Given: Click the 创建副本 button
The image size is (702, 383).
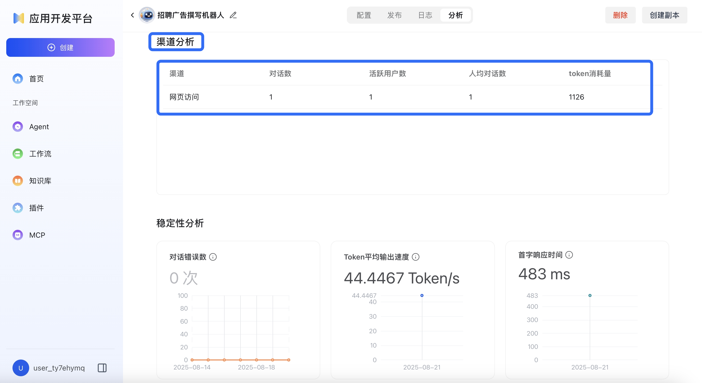Looking at the screenshot, I should (x=664, y=15).
